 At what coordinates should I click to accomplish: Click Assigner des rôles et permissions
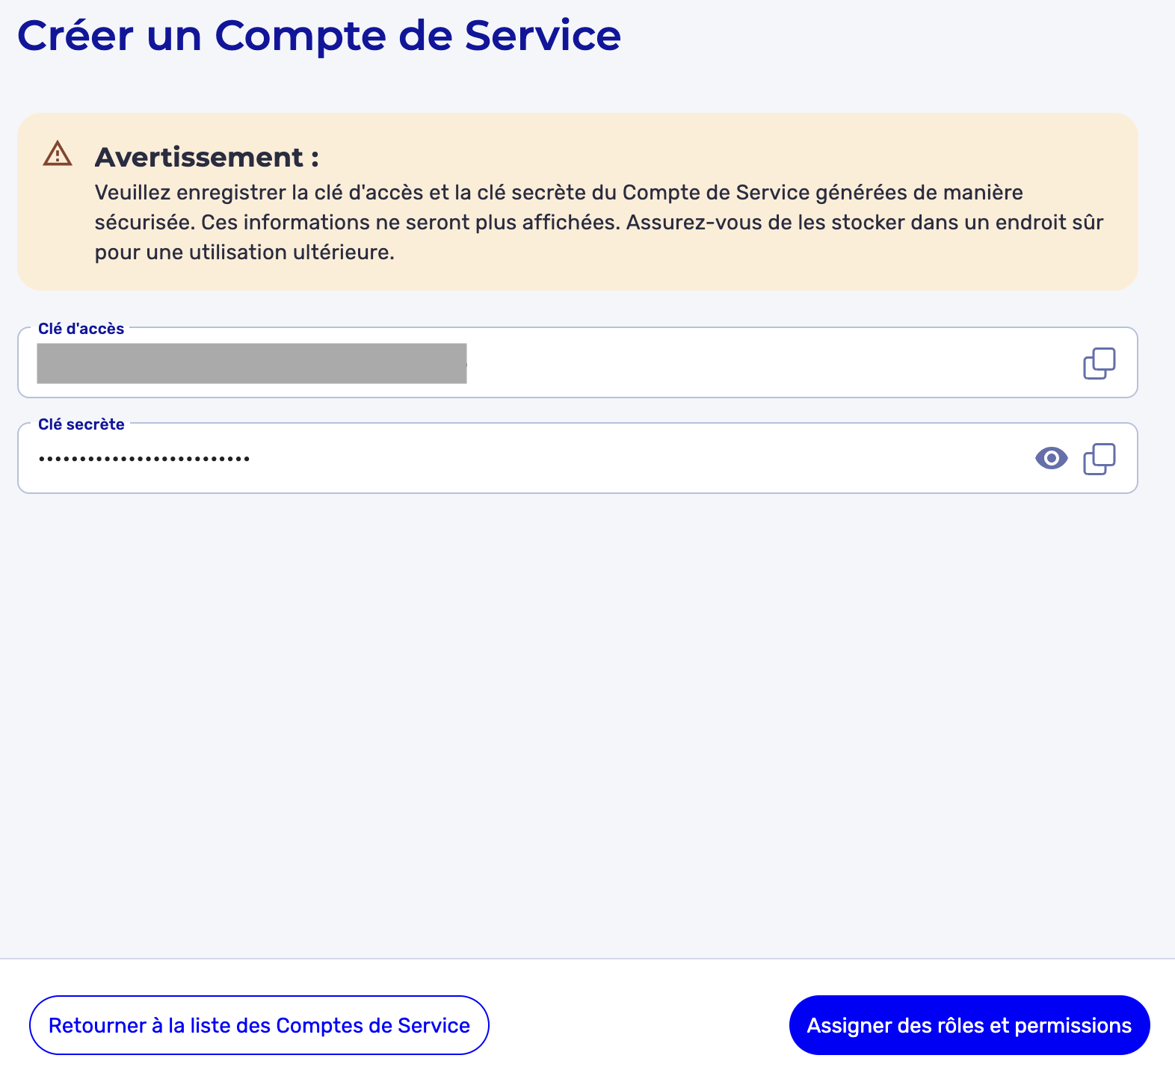point(969,1025)
